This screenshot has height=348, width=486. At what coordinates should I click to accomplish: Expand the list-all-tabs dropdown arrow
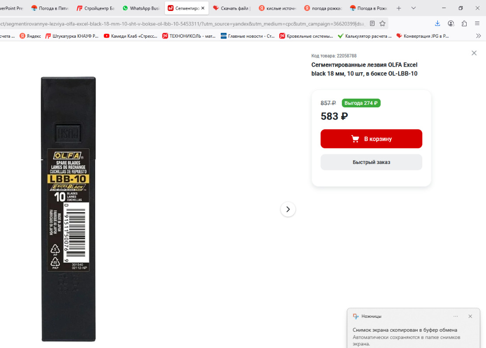414,8
